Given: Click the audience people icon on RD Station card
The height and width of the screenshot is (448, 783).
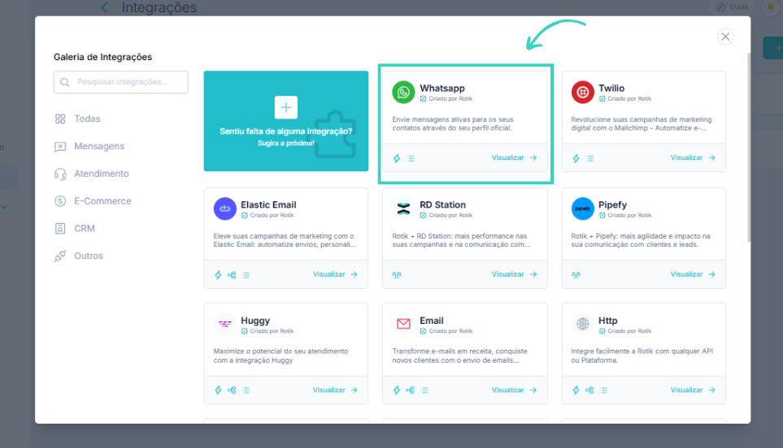Looking at the screenshot, I should [x=397, y=275].
